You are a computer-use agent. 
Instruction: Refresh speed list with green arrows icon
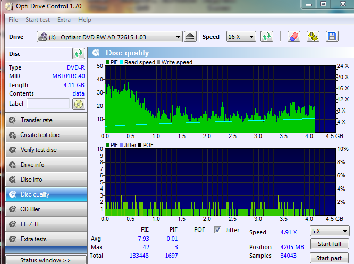(267, 37)
